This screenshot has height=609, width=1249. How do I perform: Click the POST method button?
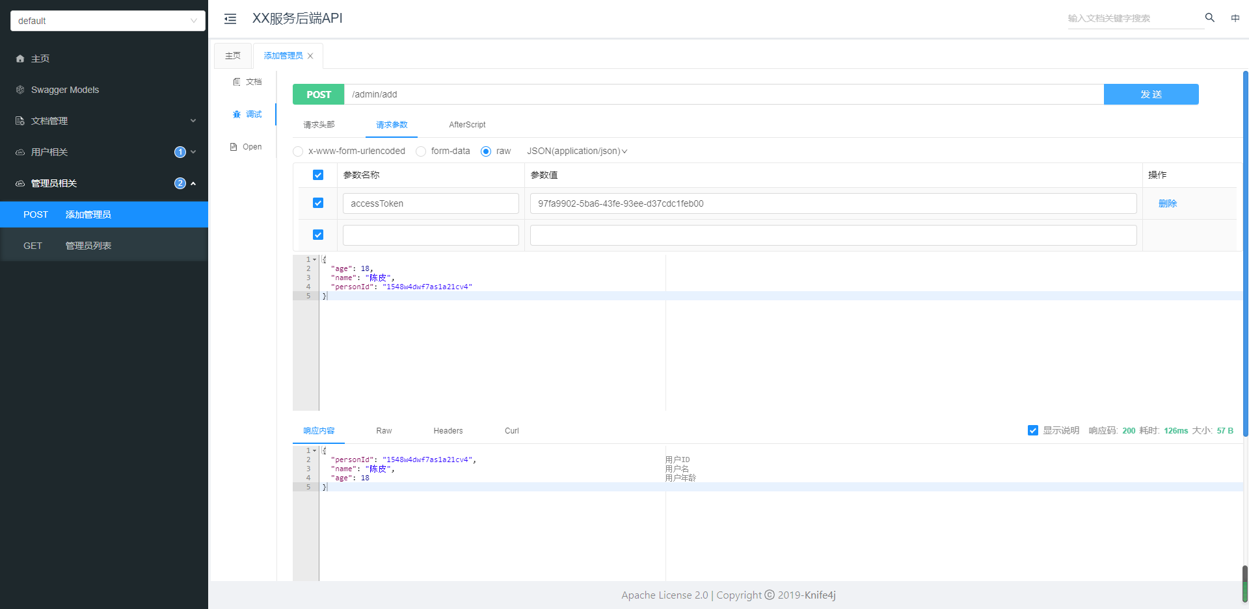tap(319, 94)
